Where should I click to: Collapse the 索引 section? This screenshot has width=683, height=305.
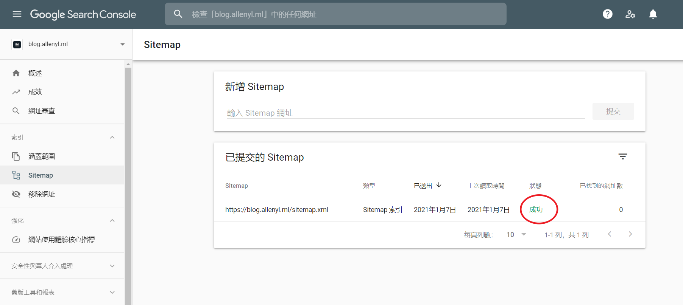click(112, 137)
